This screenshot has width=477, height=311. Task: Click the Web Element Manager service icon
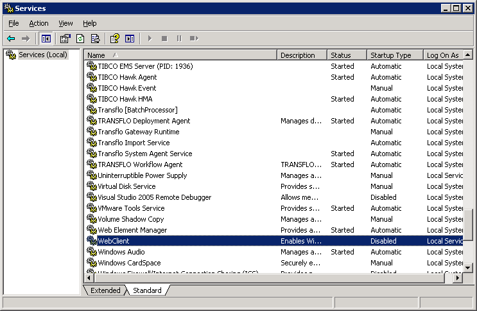click(x=92, y=230)
